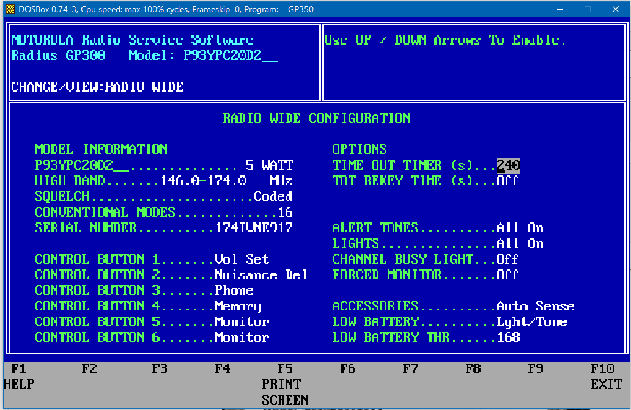Click the F2 function key label
Screen dimensions: 631x410
click(x=89, y=369)
